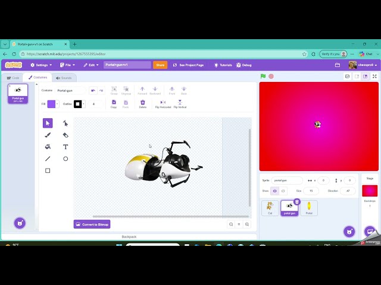The image size is (381, 285).
Task: Select the Cat sprite
Action: [x=270, y=208]
